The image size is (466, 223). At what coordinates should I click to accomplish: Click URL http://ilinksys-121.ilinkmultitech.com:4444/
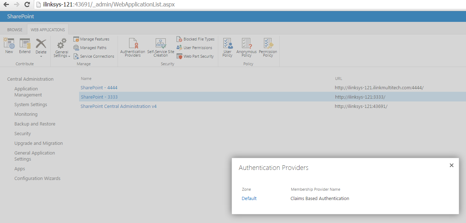tap(379, 88)
